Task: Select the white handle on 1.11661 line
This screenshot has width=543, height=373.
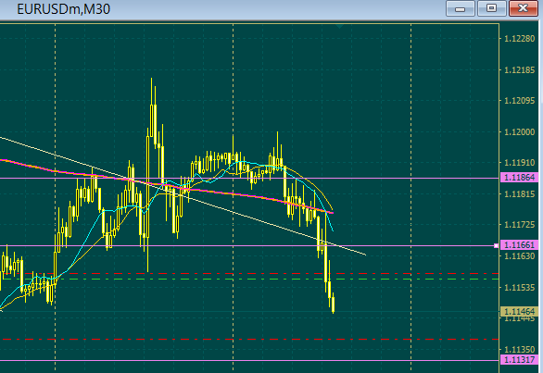Action: click(496, 245)
